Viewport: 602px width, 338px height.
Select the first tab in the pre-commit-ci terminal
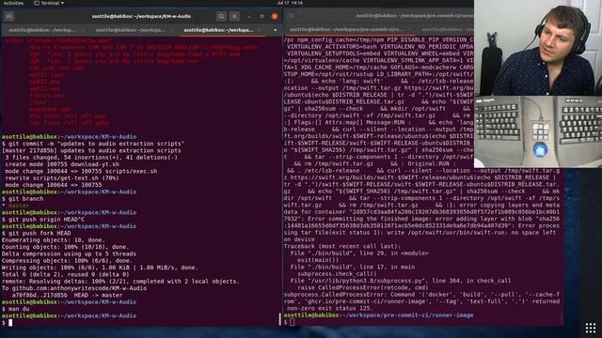[349, 29]
